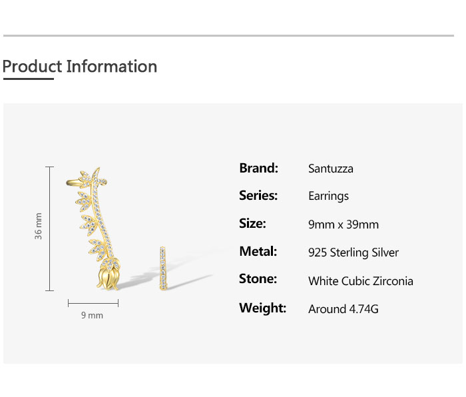Click the Metal label
Image resolution: width=466 pixels, height=397 pixels.
[258, 252]
